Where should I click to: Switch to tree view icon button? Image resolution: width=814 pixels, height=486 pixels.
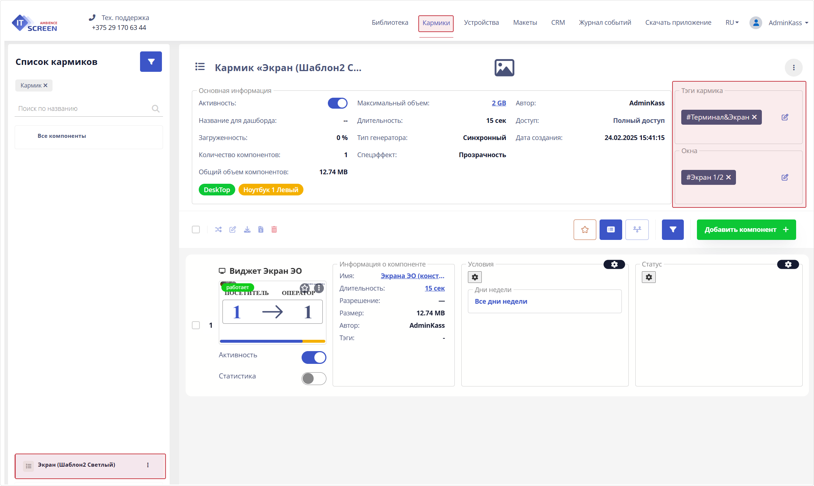(637, 230)
